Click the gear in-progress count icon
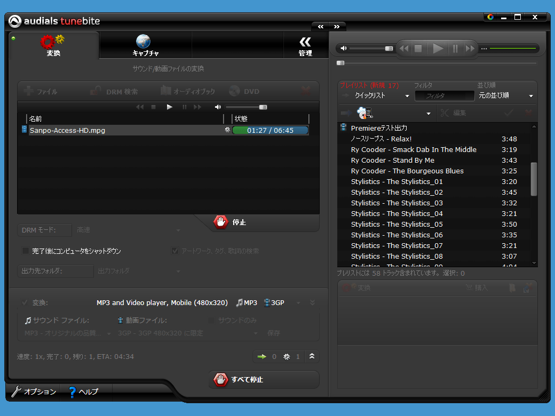The width and height of the screenshot is (555, 416). click(x=287, y=357)
